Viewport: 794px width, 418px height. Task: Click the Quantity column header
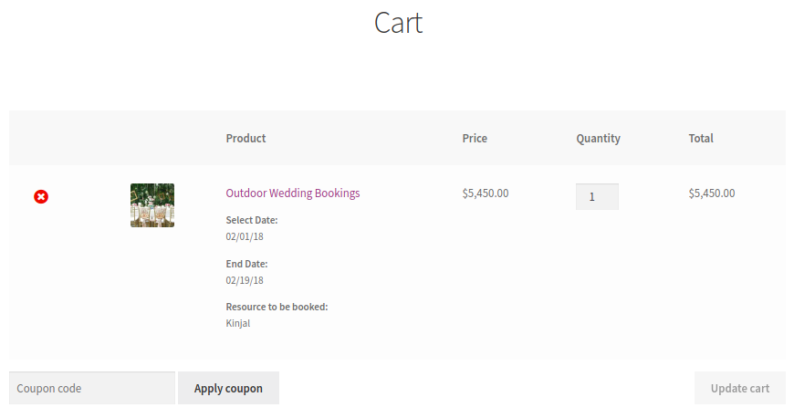click(x=598, y=139)
